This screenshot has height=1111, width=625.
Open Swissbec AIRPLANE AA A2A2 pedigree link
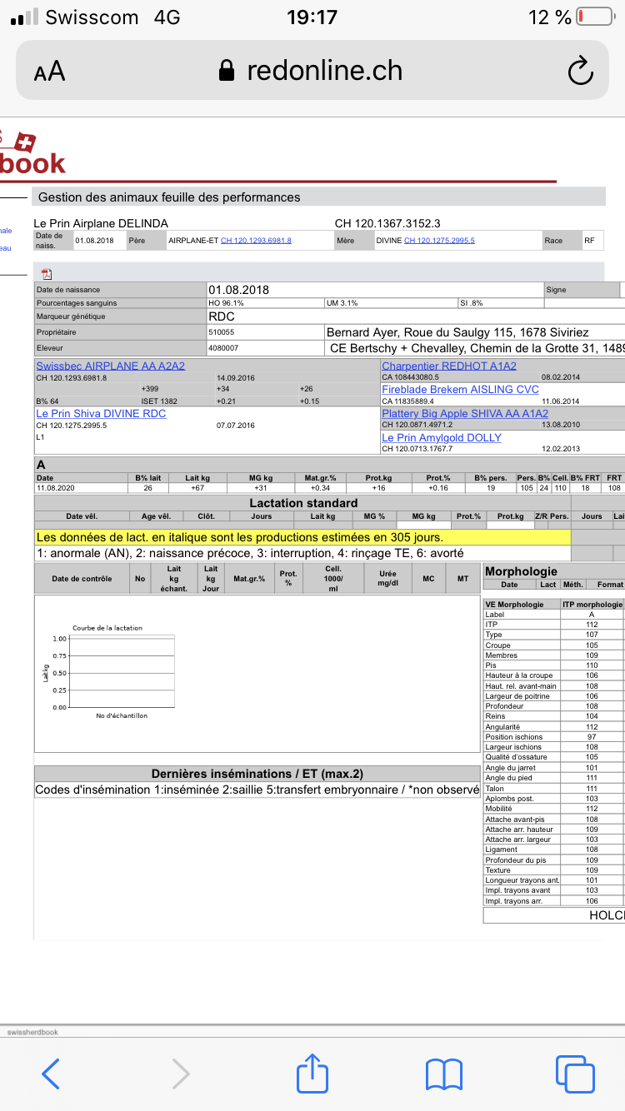tap(110, 366)
